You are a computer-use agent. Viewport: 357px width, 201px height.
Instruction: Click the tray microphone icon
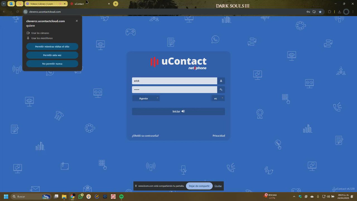click(x=318, y=197)
